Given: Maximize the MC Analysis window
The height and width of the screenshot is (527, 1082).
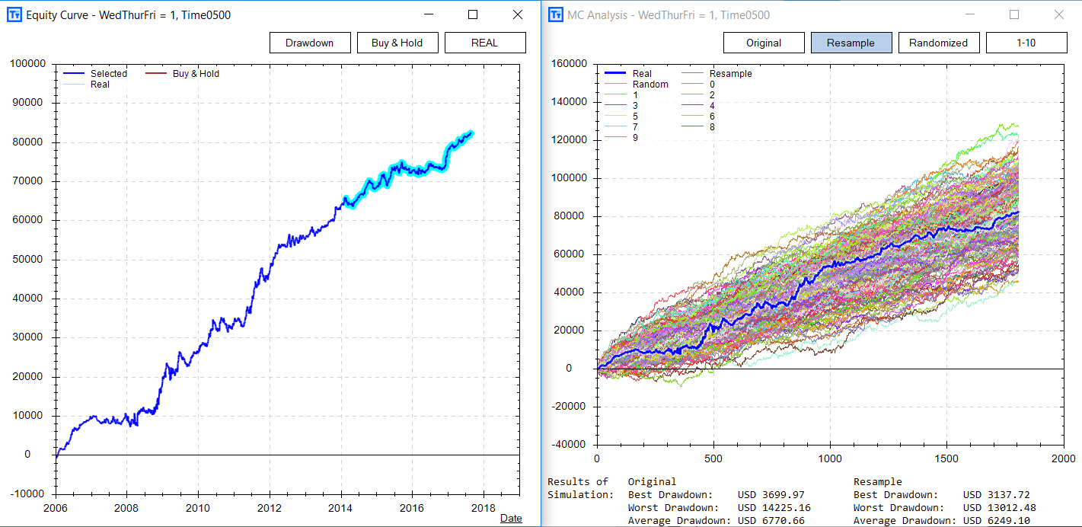Looking at the screenshot, I should pos(1014,15).
